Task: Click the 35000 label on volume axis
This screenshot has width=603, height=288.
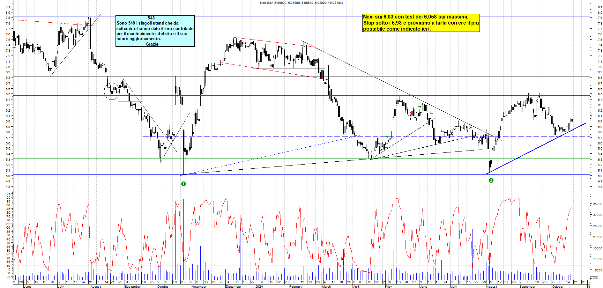Action: click(598, 204)
